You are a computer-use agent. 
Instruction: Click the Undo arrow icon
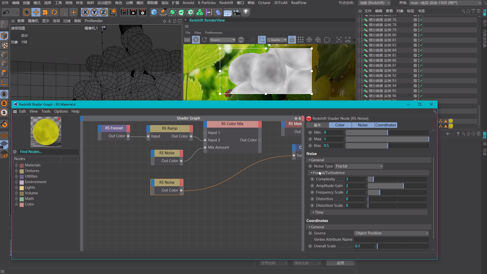point(6,12)
